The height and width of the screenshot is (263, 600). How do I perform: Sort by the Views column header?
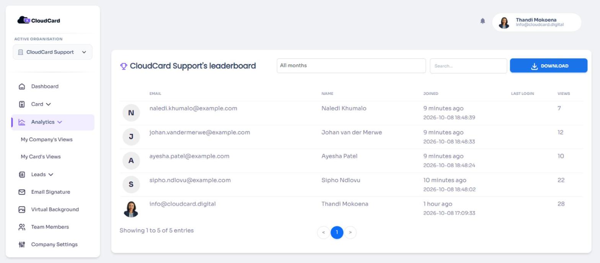[x=564, y=94]
